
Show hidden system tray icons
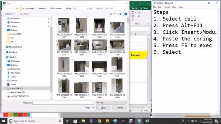tap(189, 121)
